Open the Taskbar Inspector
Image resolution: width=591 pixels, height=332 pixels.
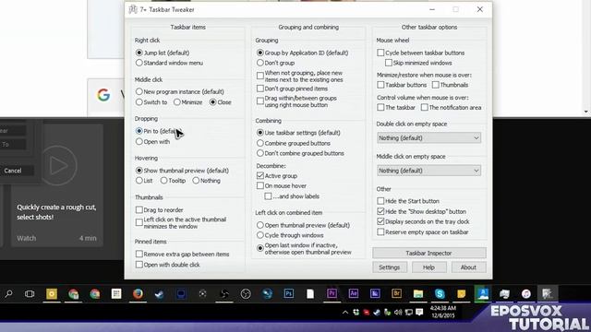tap(429, 253)
